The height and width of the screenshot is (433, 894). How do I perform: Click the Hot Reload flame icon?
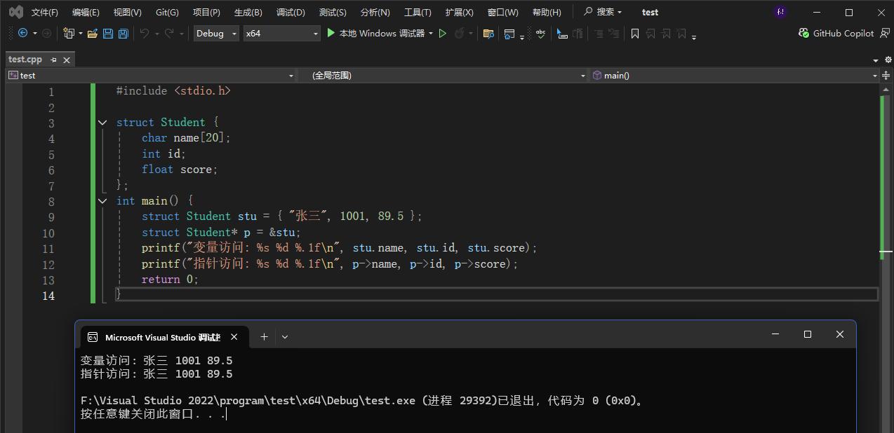[x=460, y=33]
